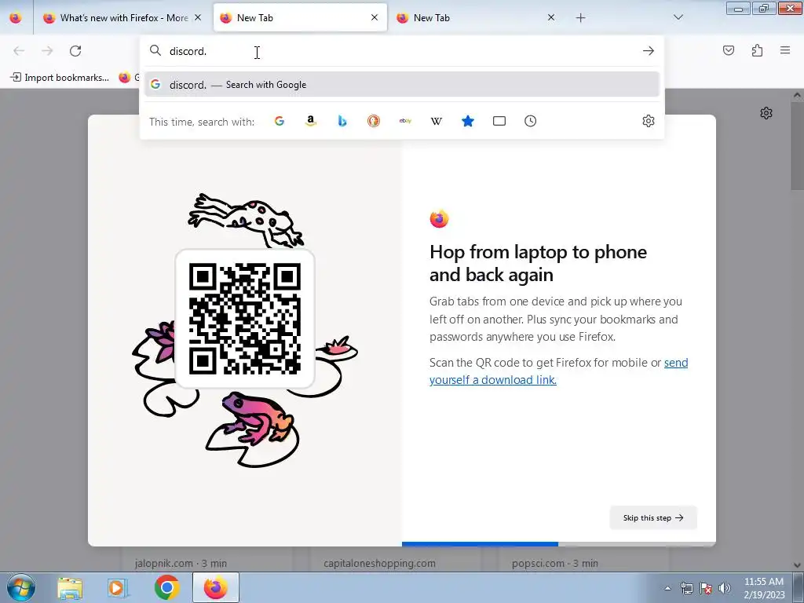The width and height of the screenshot is (804, 603).
Task: Select the active New Tab tab
Action: (x=300, y=17)
